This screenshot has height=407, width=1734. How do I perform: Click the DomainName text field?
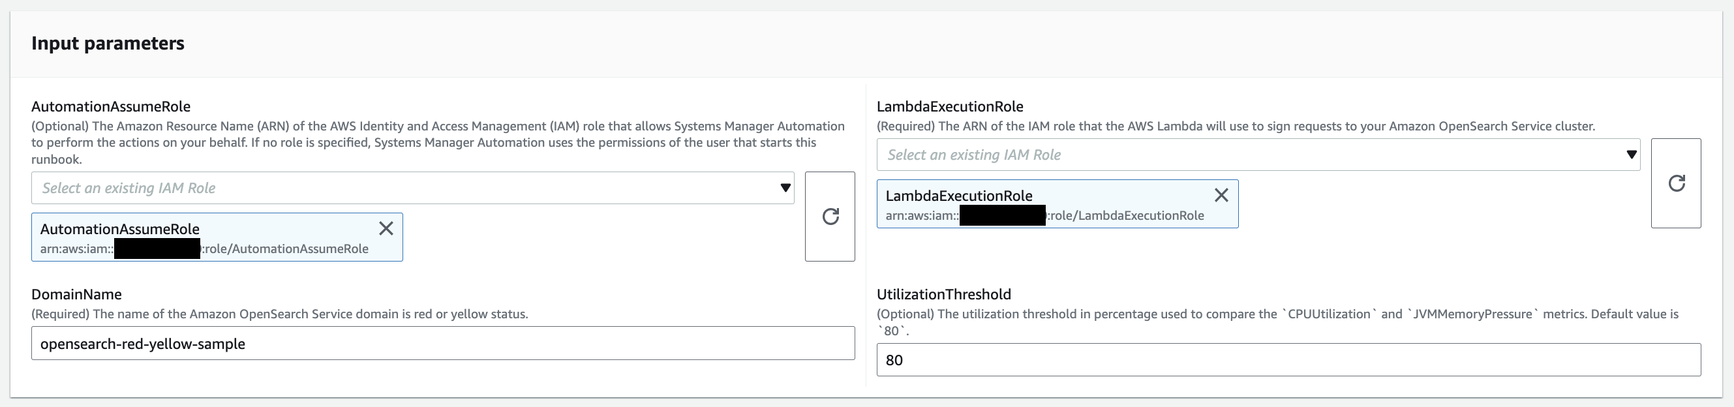coord(442,344)
